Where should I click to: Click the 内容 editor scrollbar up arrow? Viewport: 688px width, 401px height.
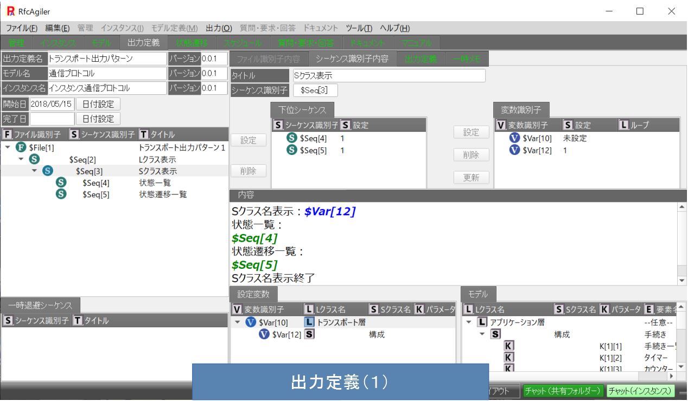pyautogui.click(x=682, y=206)
